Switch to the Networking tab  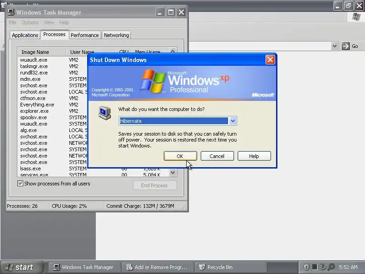[116, 35]
